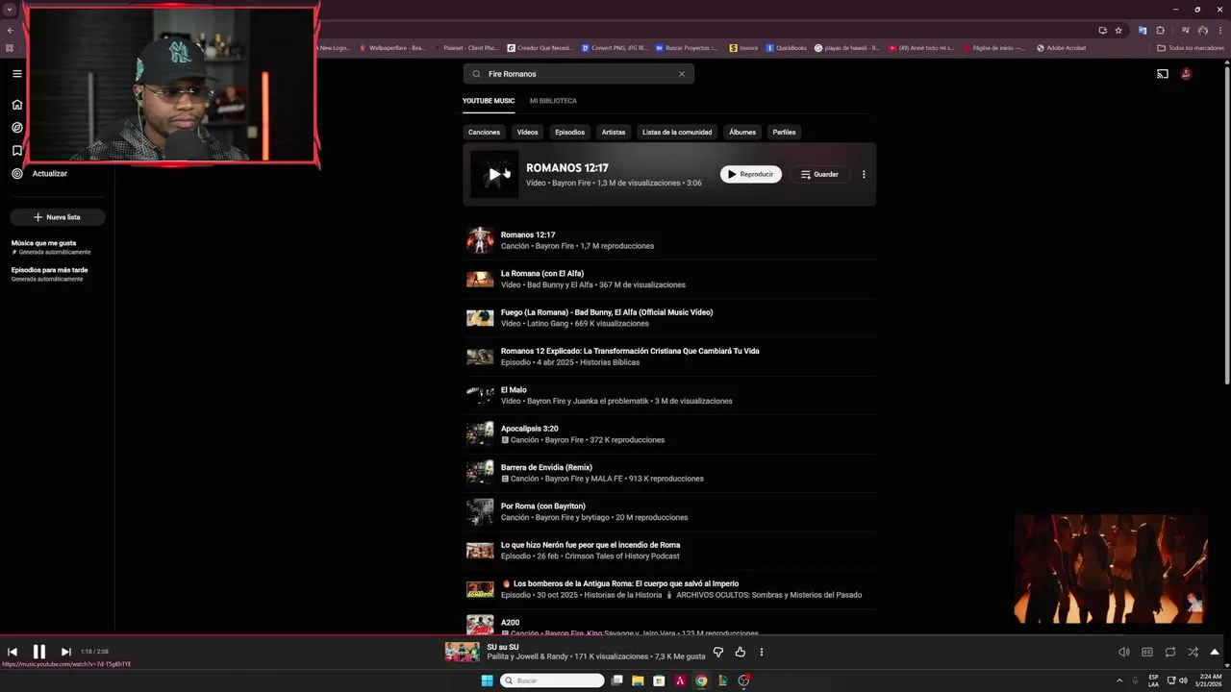Open the Apocalipsis 3:20 song
Viewport: 1231px width, 692px height.
pyautogui.click(x=669, y=433)
